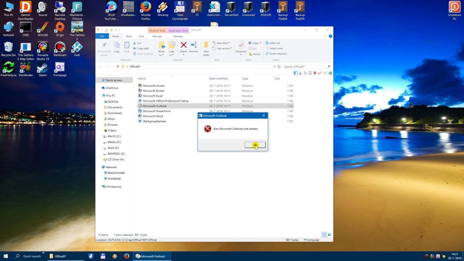Go up one folder with the Up arrow
This screenshot has width=464, height=261.
pyautogui.click(x=118, y=67)
